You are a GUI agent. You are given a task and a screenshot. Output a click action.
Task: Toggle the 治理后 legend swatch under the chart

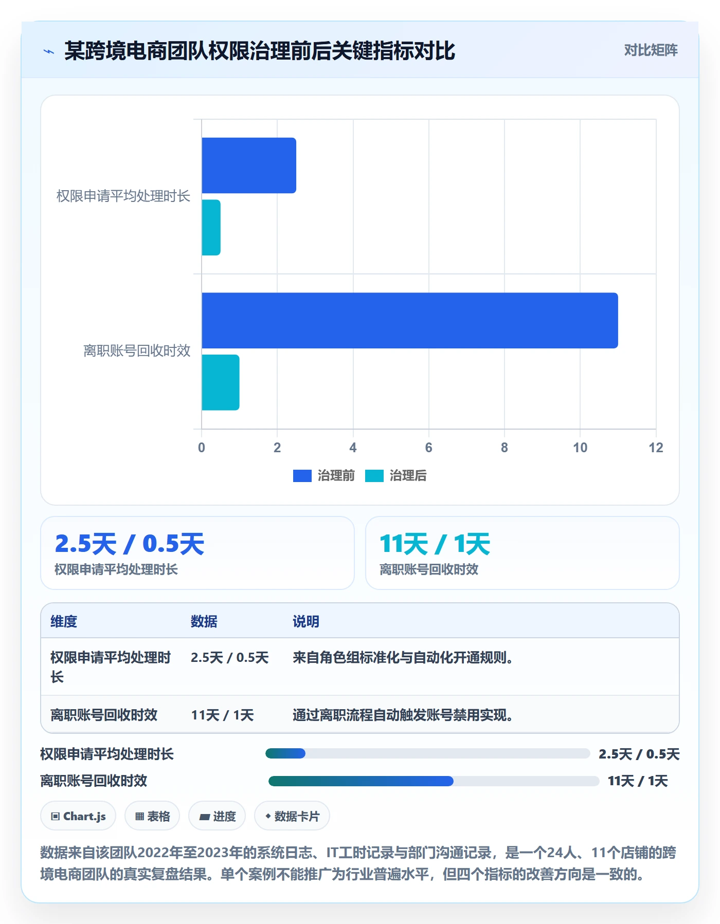point(374,476)
